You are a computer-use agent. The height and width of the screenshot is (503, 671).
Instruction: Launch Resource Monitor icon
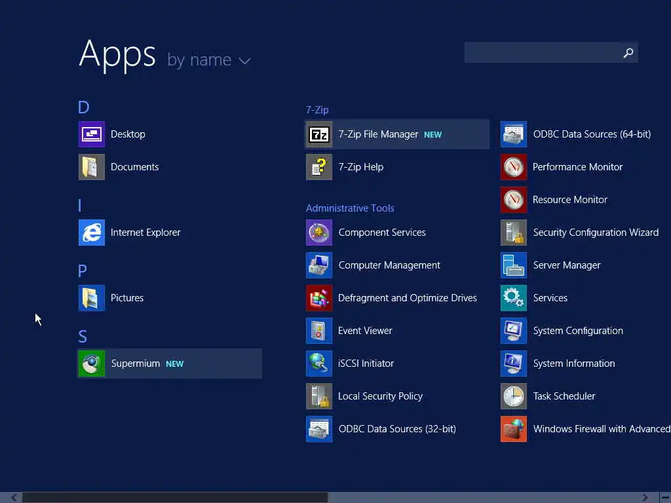514,200
